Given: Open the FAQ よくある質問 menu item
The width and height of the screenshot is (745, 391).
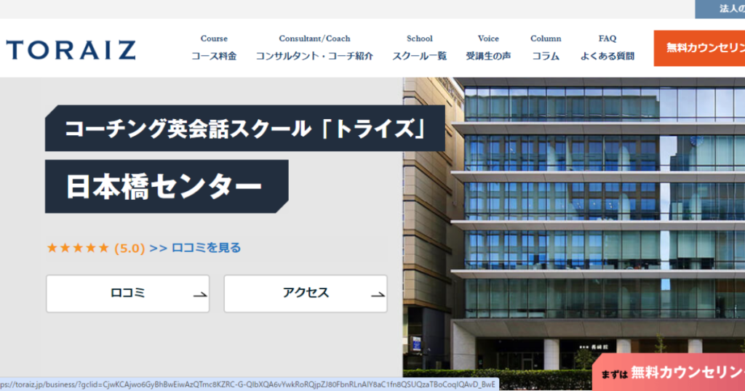Looking at the screenshot, I should 607,48.
